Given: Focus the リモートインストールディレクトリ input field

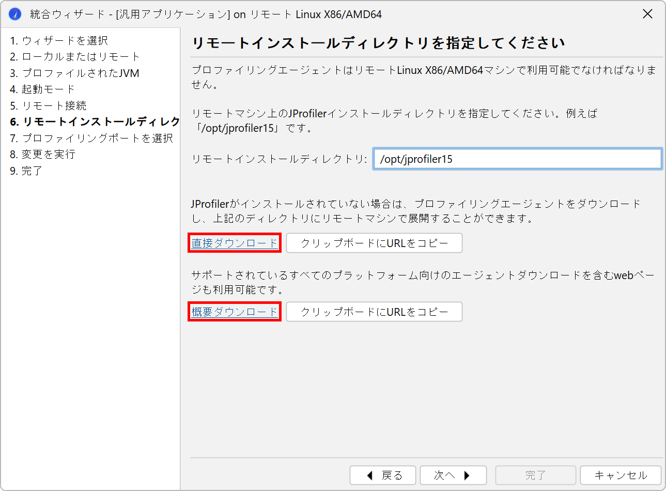Looking at the screenshot, I should tap(517, 159).
